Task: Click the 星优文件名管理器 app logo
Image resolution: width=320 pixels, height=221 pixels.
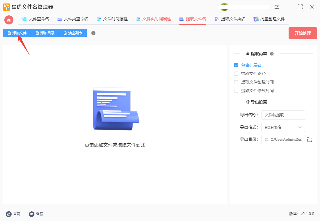Action: (x=6, y=7)
